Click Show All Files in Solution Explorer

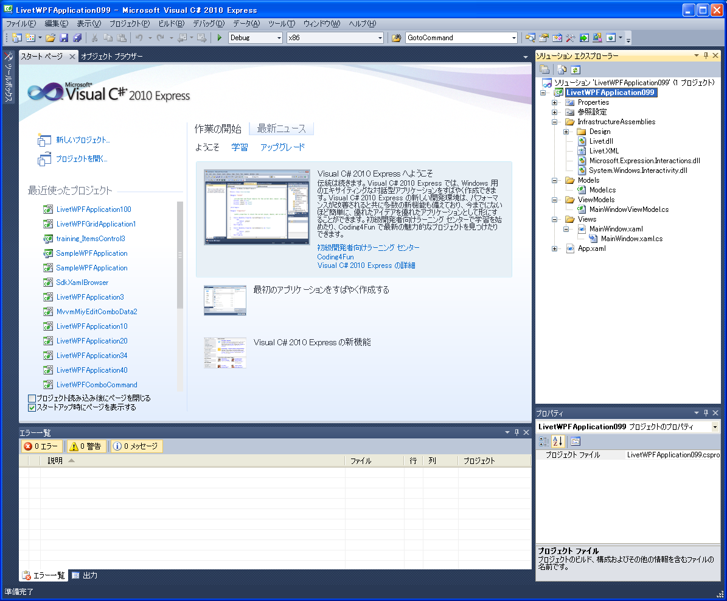562,69
